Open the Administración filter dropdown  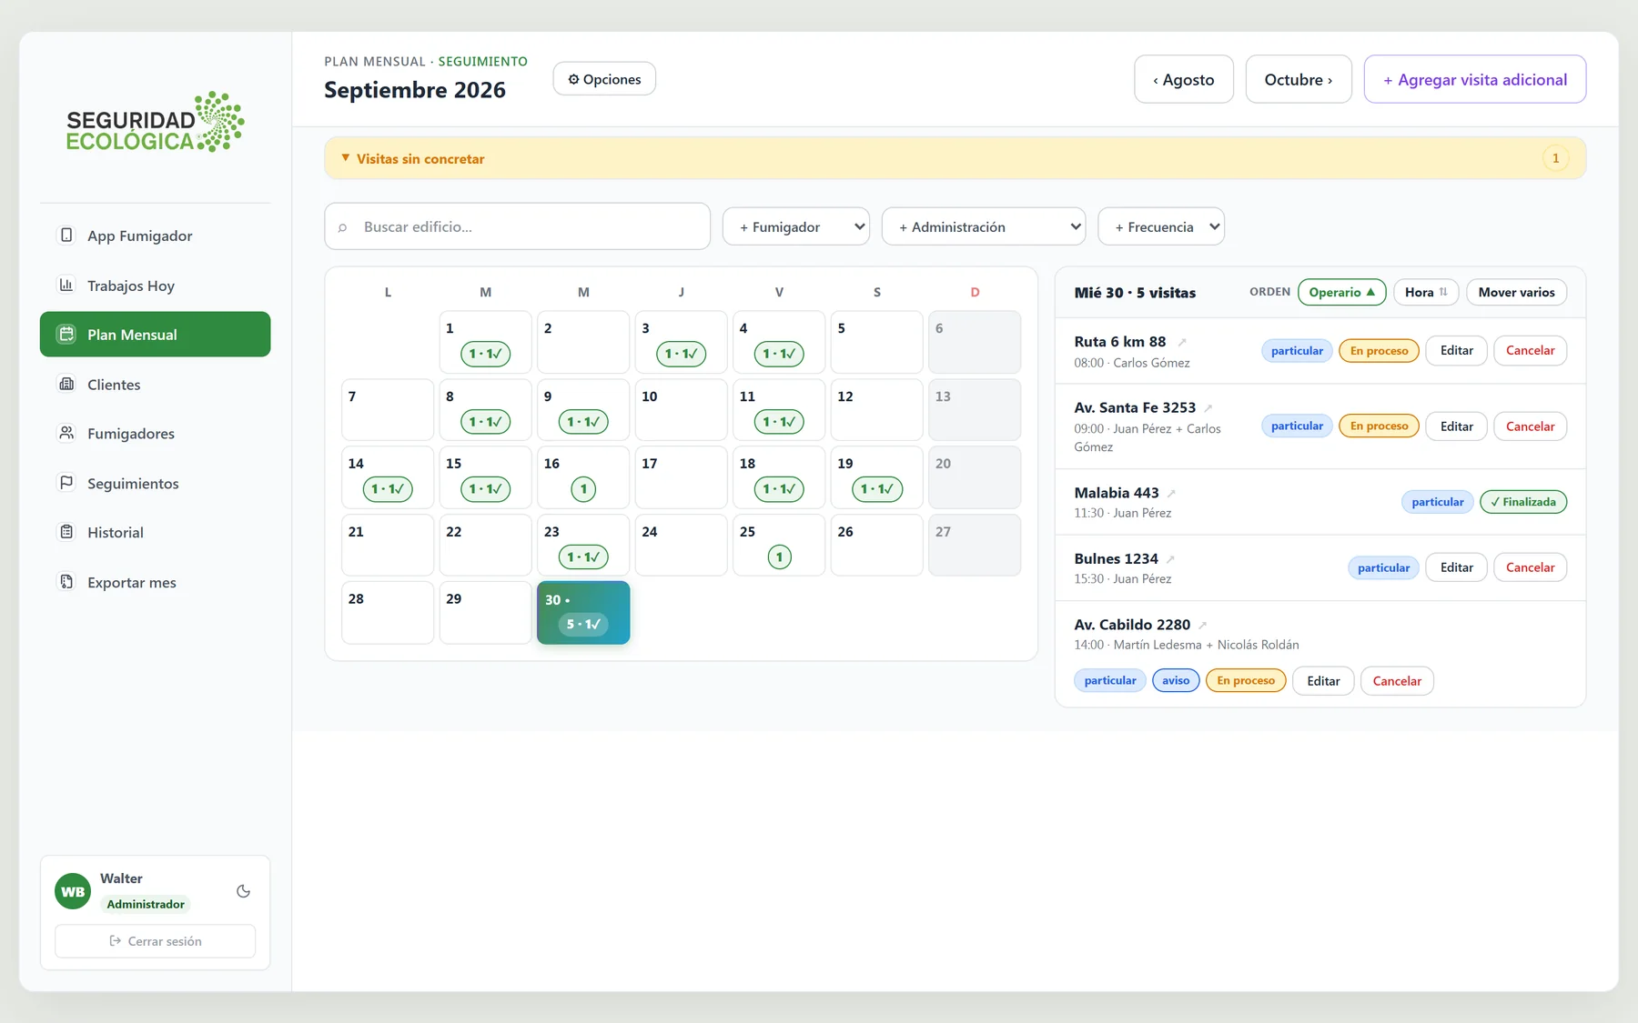(x=984, y=226)
